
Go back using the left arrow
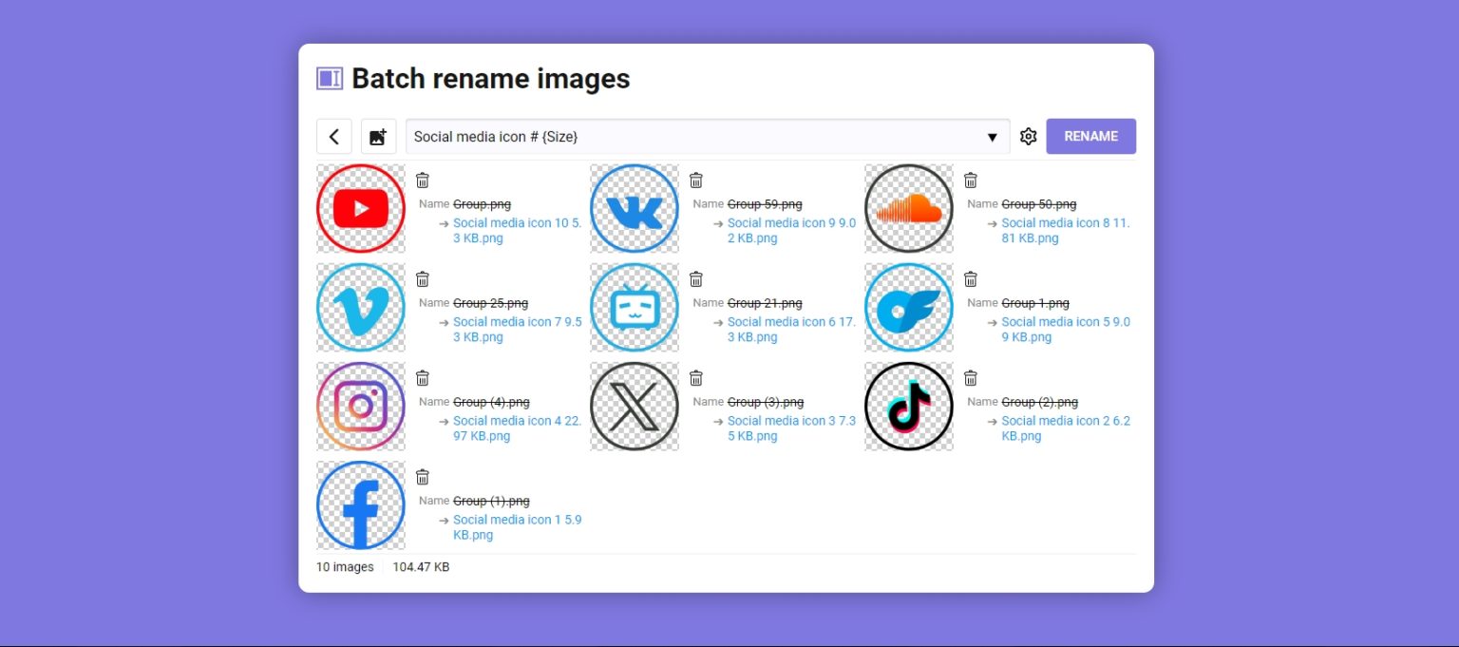pyautogui.click(x=333, y=136)
